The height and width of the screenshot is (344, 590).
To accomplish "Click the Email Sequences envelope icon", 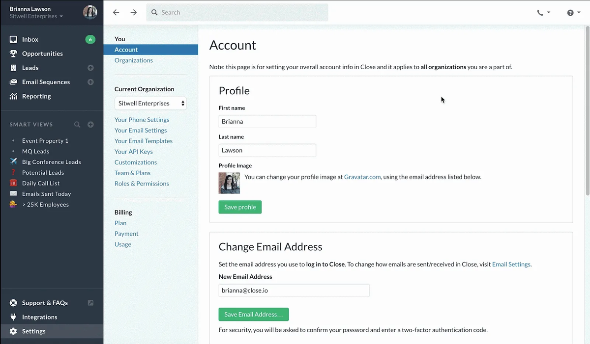I will click(x=13, y=82).
